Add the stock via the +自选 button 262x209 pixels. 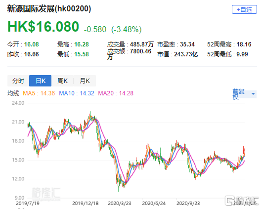pyautogui.click(x=244, y=9)
